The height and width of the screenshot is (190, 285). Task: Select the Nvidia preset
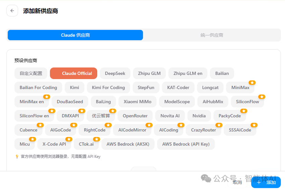(199, 116)
